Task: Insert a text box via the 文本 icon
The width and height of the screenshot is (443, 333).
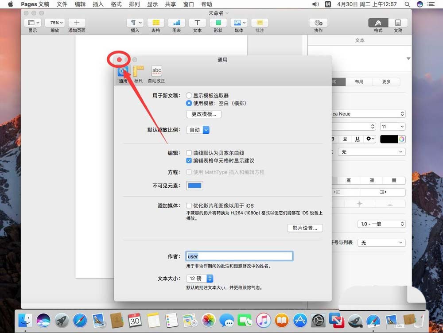Action: click(197, 23)
